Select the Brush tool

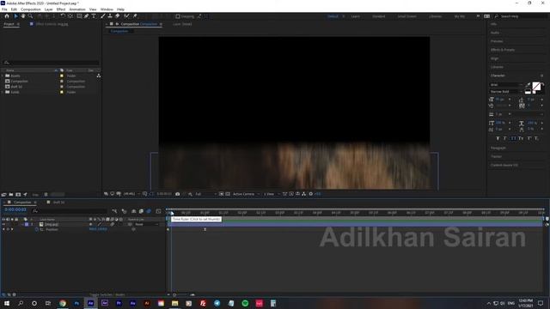pos(103,16)
